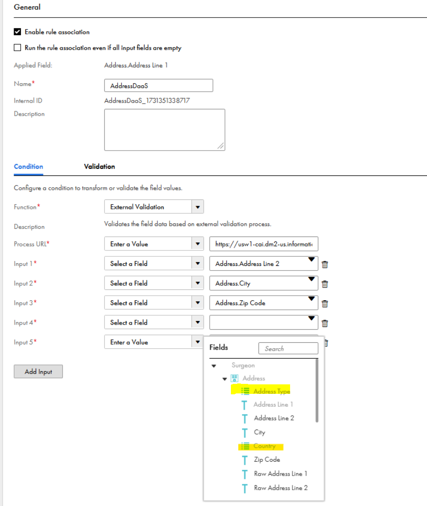The image size is (427, 506).
Task: Click Applied Field value Address.Address Line 1
Action: pyautogui.click(x=136, y=65)
